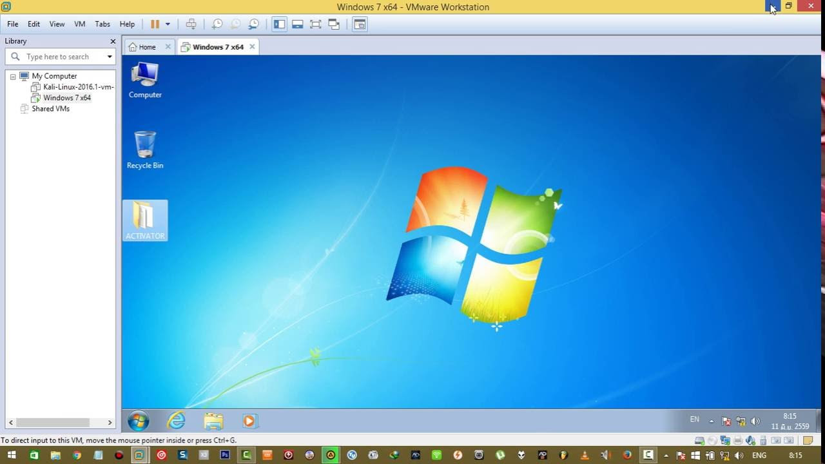Screen dimensions: 825x464
Task: Click the USB device status icon
Action: point(764,441)
